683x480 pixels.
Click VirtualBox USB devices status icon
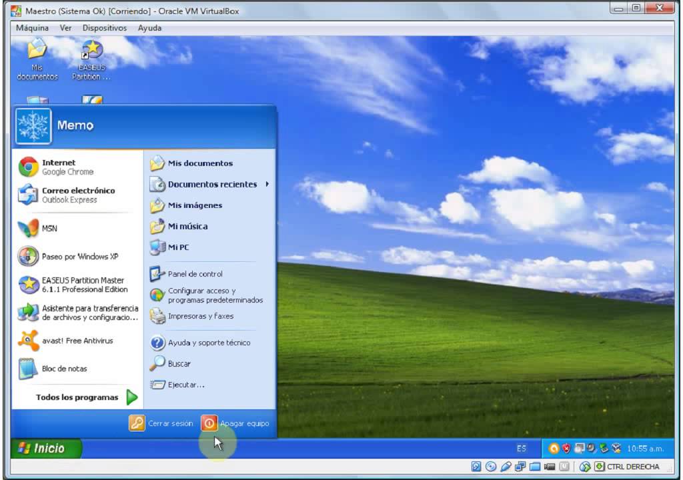[x=506, y=467]
